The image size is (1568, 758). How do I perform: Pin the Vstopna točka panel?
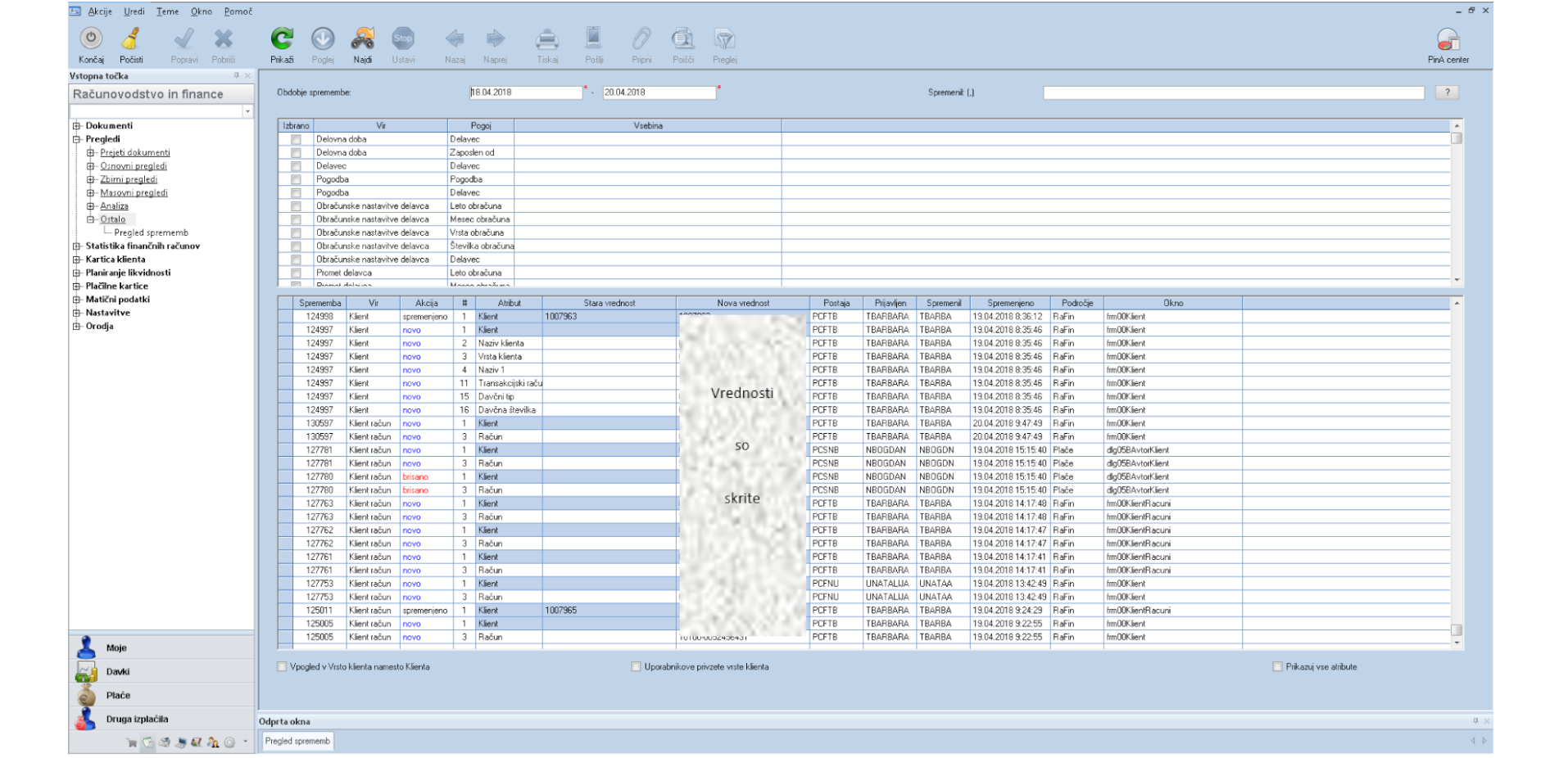tap(237, 76)
